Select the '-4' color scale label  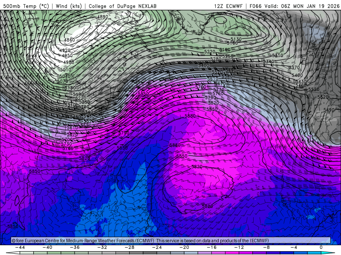point(294,247)
